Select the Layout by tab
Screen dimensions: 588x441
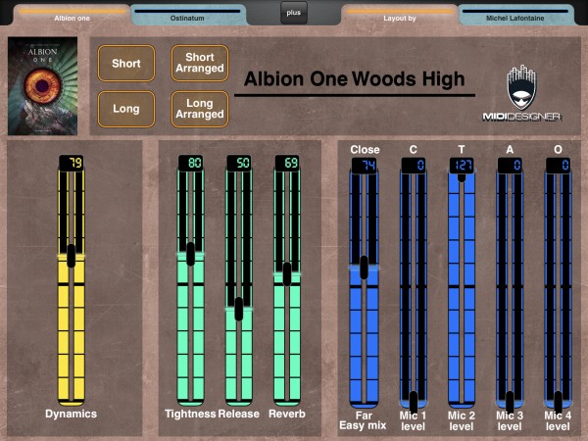coord(400,16)
